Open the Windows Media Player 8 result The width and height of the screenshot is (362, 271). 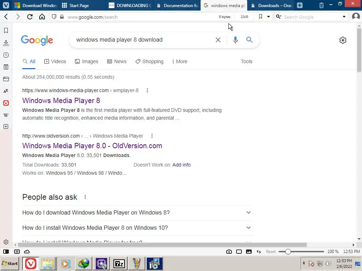click(x=61, y=101)
